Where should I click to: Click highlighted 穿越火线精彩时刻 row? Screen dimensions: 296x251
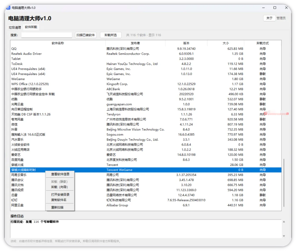tap(146, 170)
